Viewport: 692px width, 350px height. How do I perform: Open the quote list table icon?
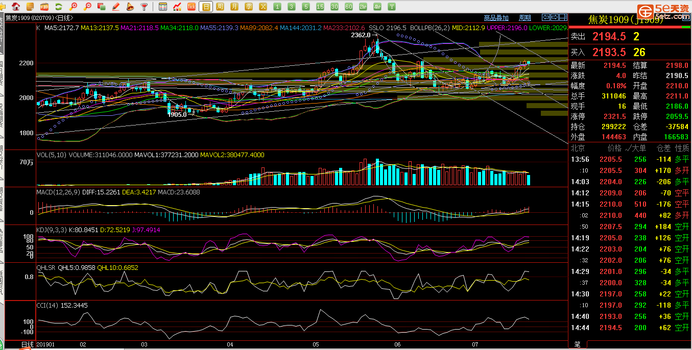pos(163,7)
